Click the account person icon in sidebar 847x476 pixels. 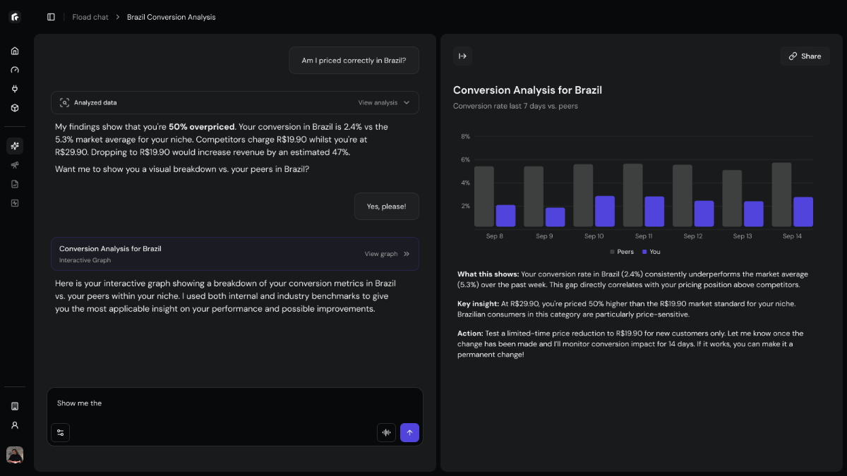click(15, 425)
